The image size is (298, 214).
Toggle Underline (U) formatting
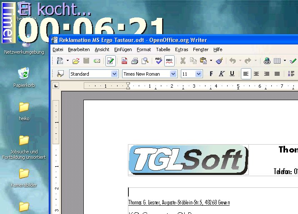[x=232, y=74]
